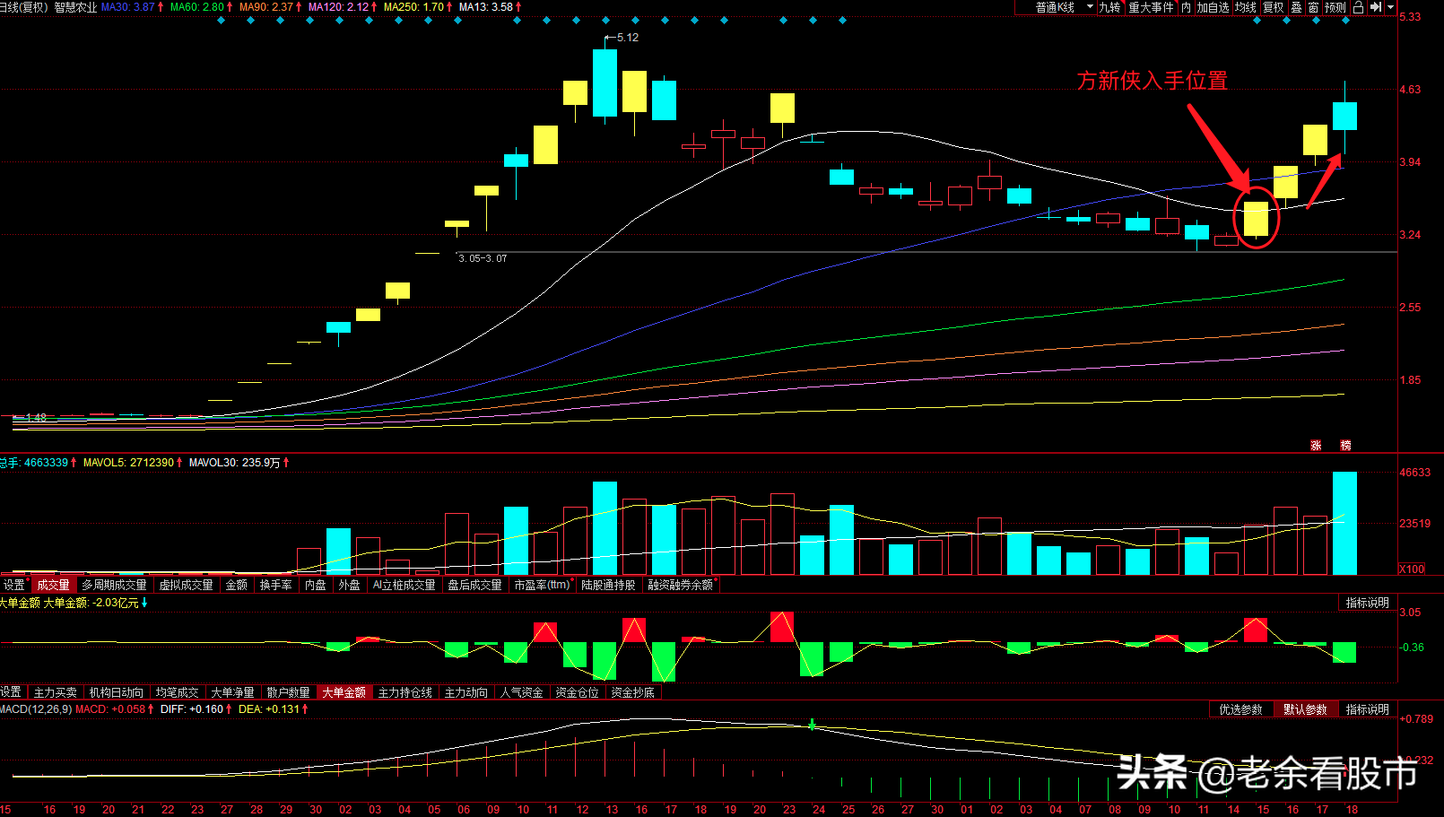This screenshot has height=817, width=1444.
Task: Toggle the 均线 moving averages button
Action: pyautogui.click(x=1246, y=7)
